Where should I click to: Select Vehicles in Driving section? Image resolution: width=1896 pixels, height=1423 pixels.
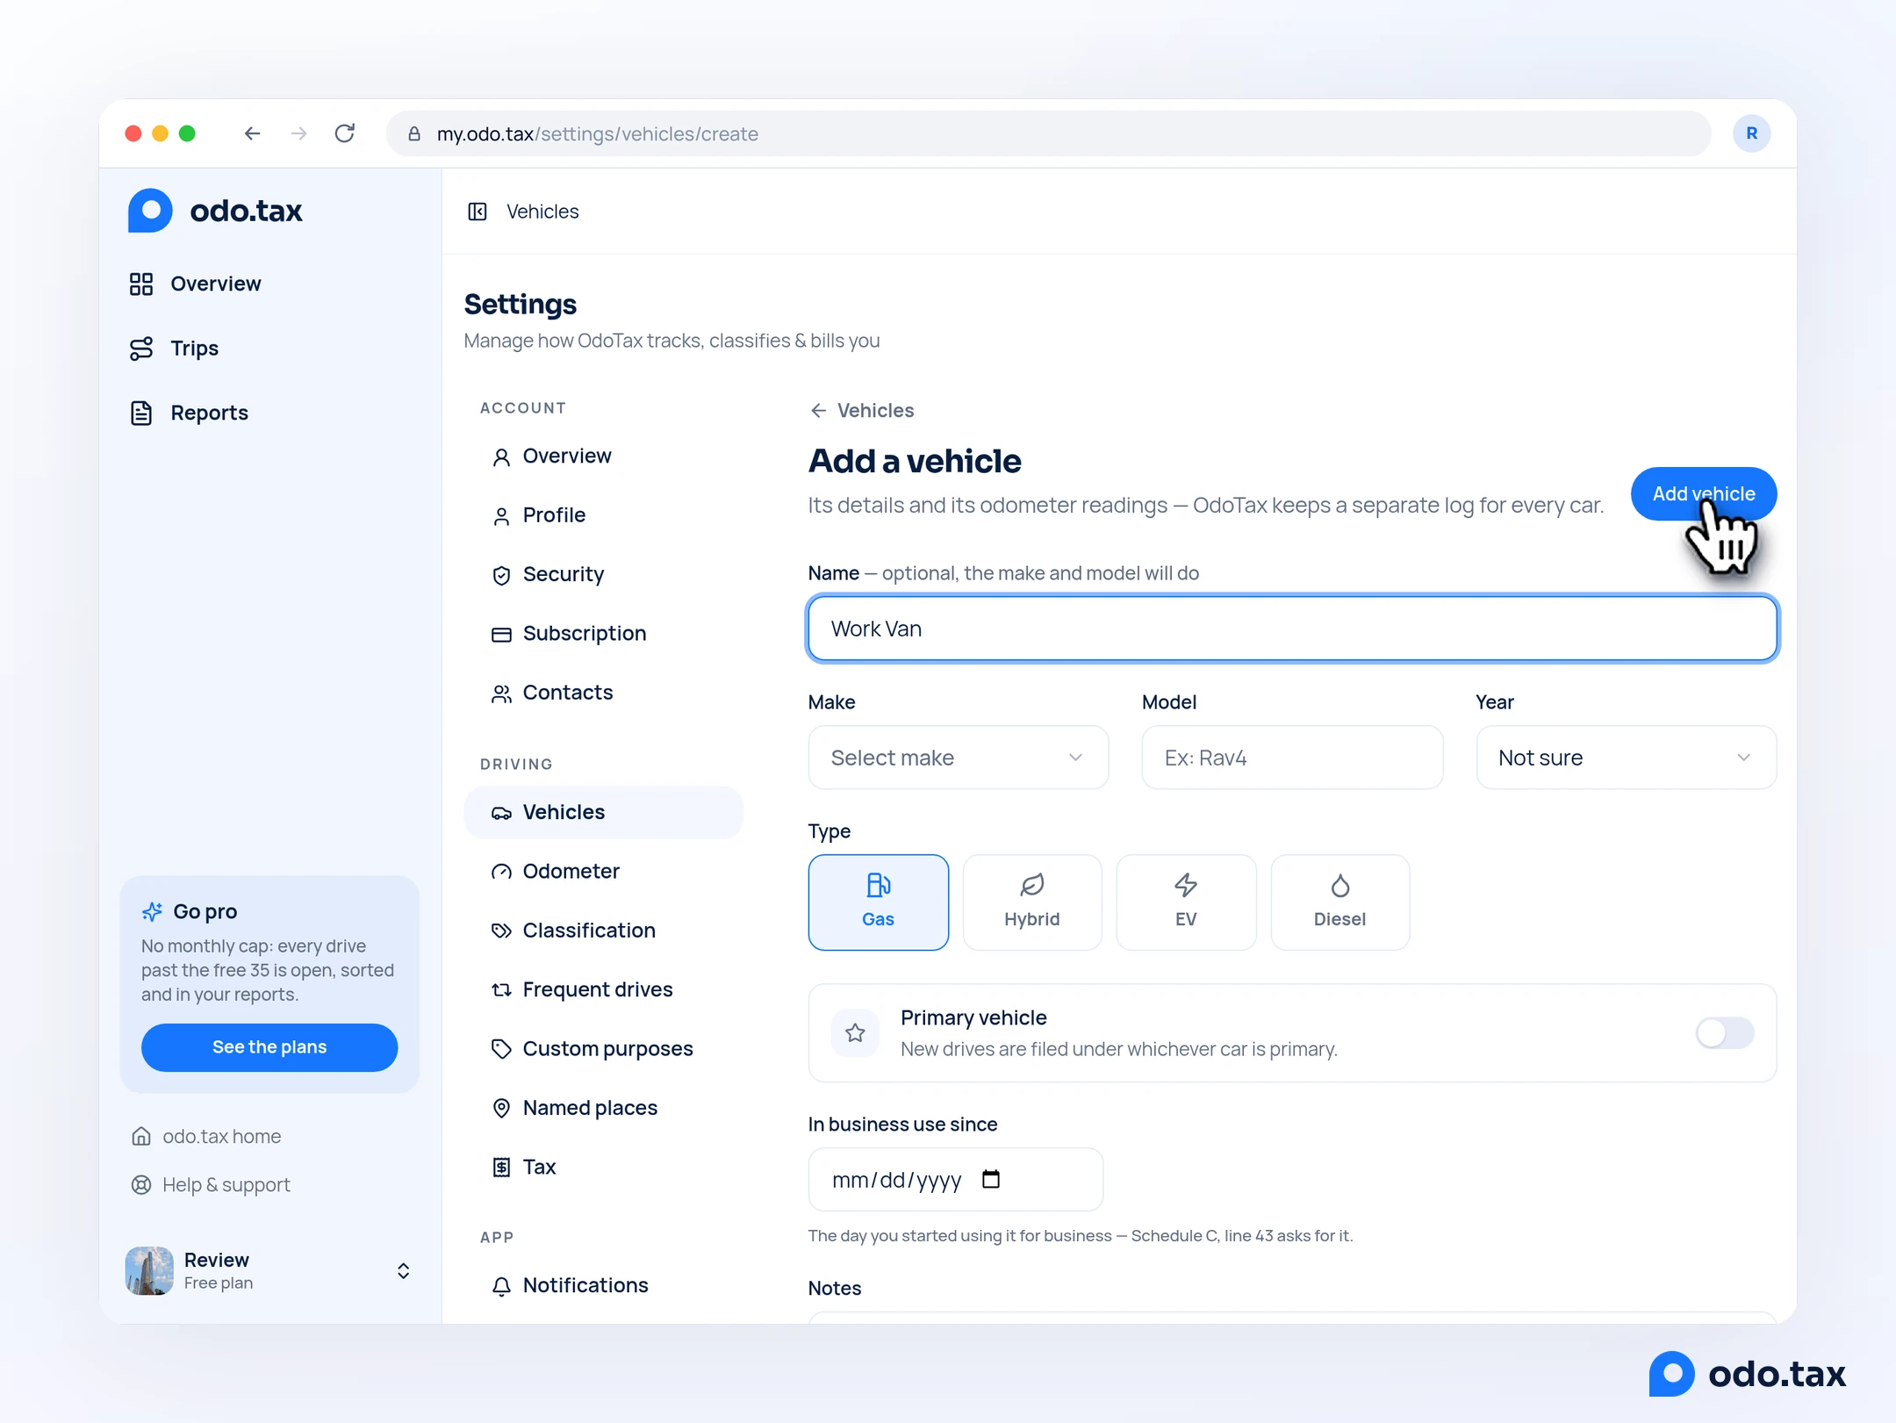603,813
